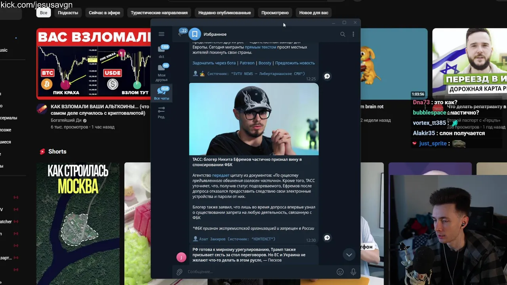
Task: Select the Подкасты filter chip
Action: click(x=68, y=13)
